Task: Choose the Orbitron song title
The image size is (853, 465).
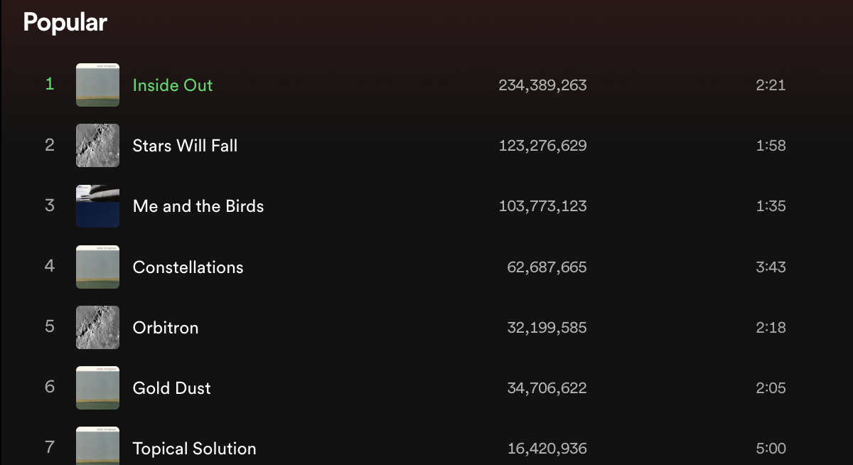Action: pyautogui.click(x=166, y=328)
